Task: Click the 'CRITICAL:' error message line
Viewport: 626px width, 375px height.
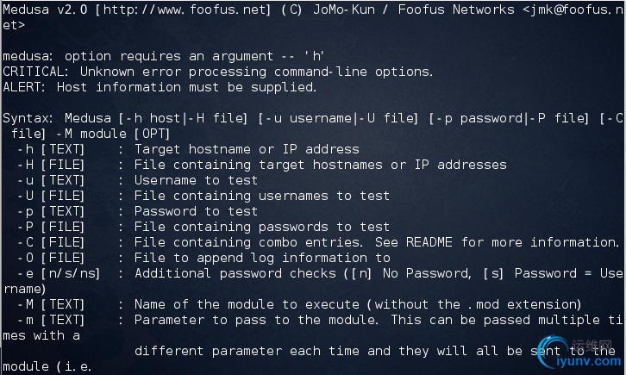Action: click(217, 72)
